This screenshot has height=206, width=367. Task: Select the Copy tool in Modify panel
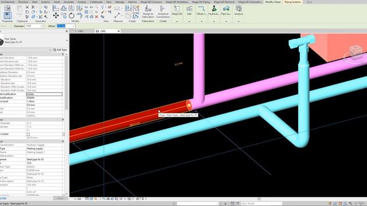[x=64, y=15]
